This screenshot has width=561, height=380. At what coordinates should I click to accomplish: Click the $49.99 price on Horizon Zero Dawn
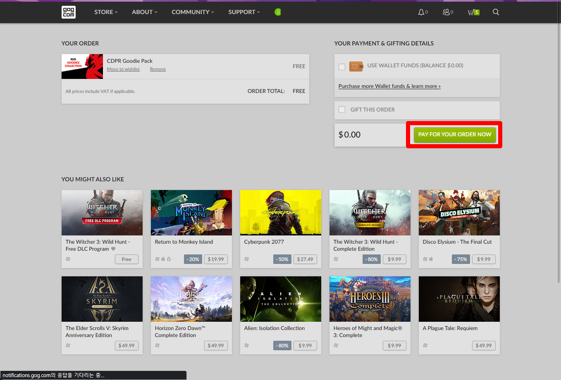216,346
